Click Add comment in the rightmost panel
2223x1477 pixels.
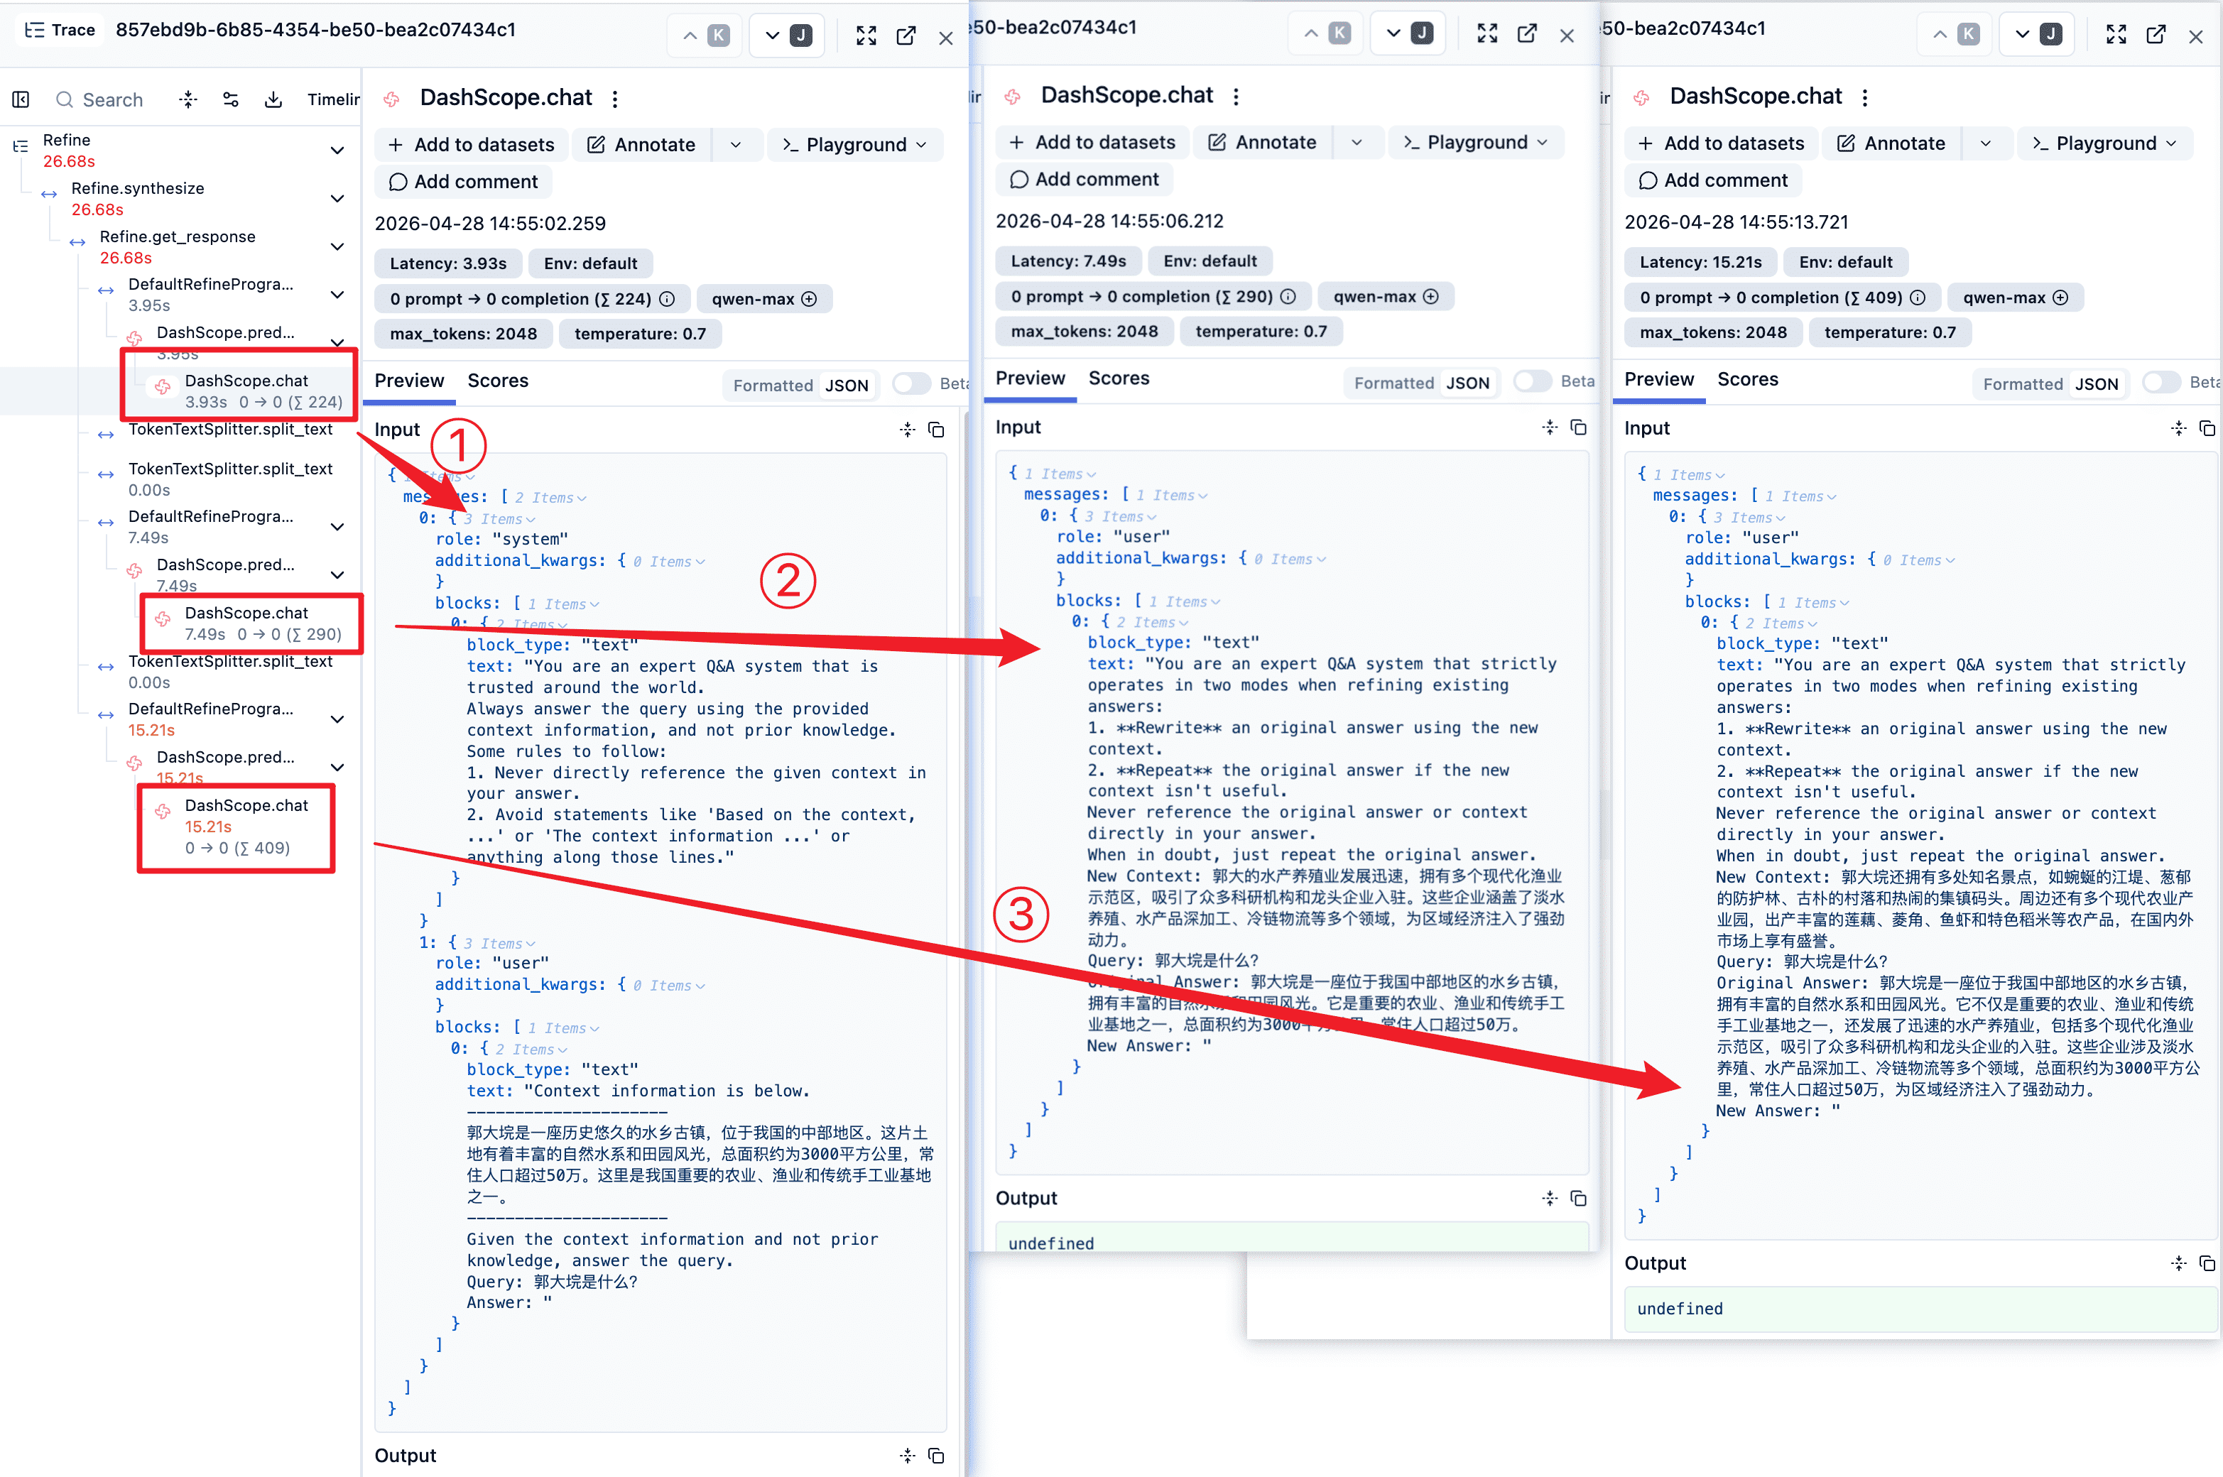tap(1712, 180)
